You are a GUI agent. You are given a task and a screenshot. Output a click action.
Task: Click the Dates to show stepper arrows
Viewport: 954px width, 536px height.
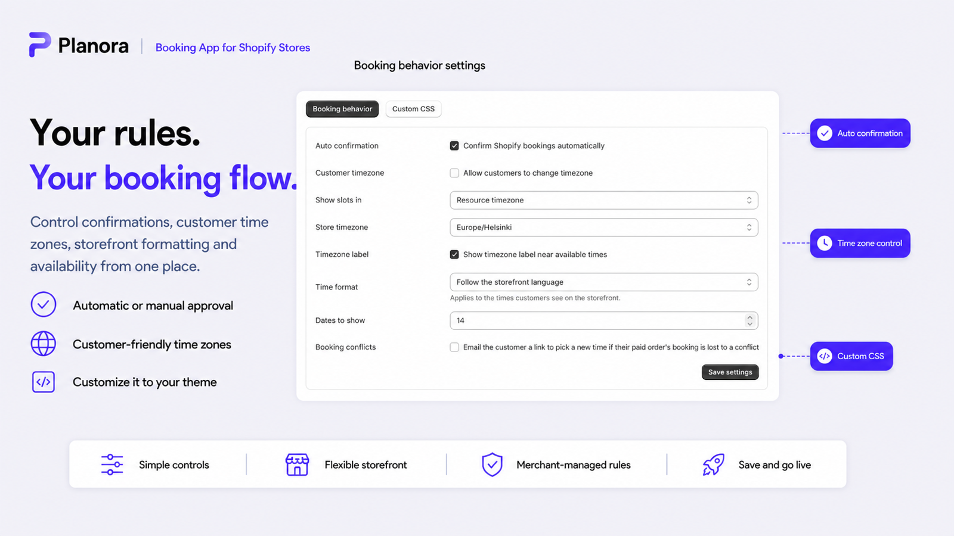749,320
